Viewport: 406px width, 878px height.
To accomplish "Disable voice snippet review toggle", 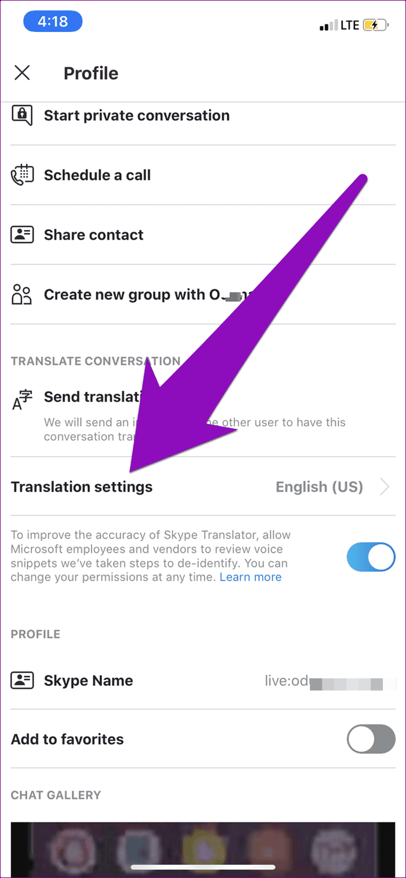I will pos(371,558).
